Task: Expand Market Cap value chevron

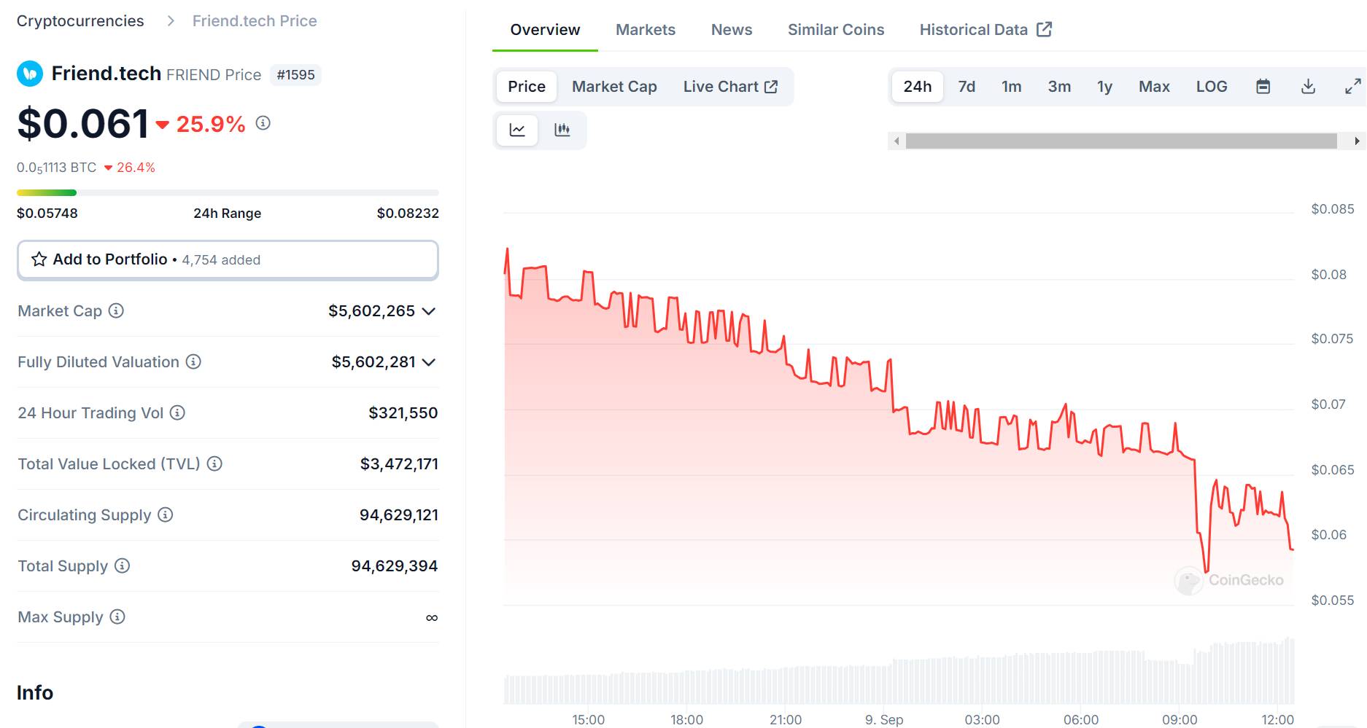Action: [429, 311]
